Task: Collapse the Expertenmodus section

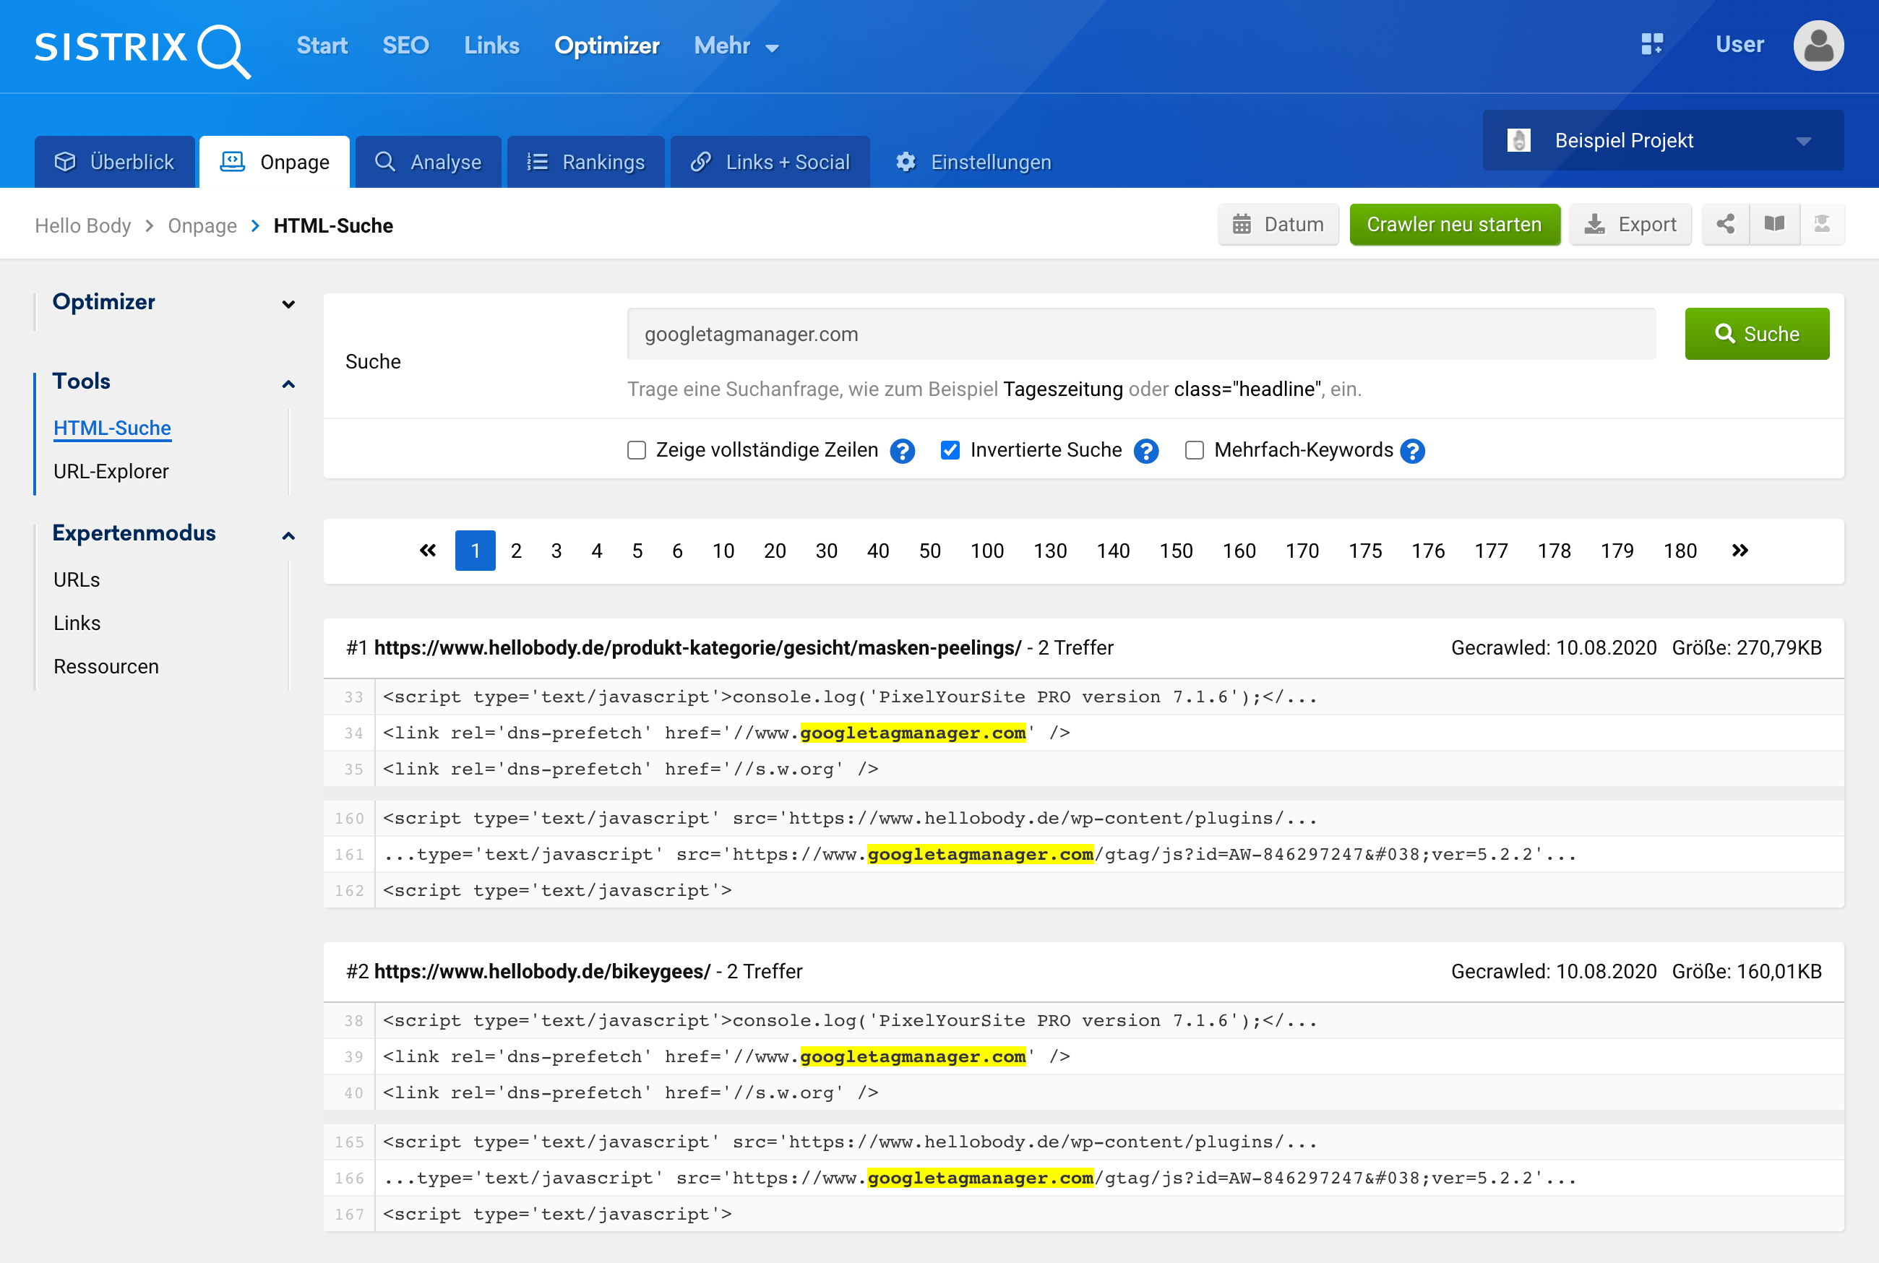Action: 288,535
